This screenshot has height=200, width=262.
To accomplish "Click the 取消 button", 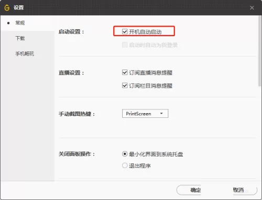I will (245, 190).
